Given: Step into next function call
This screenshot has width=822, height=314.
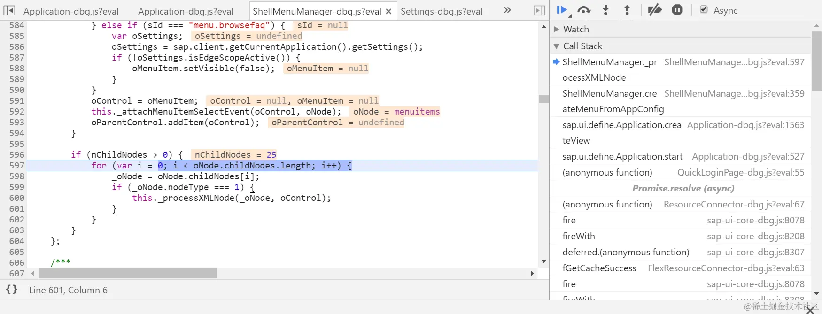Looking at the screenshot, I should click(x=605, y=10).
